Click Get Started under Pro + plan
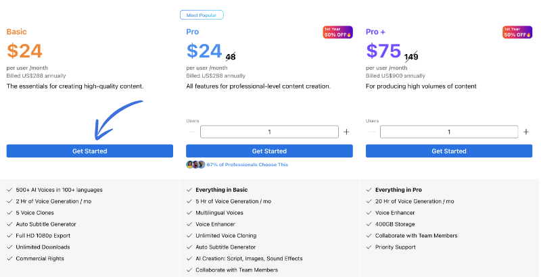Viewport: 541px width, 277px height. coord(449,151)
